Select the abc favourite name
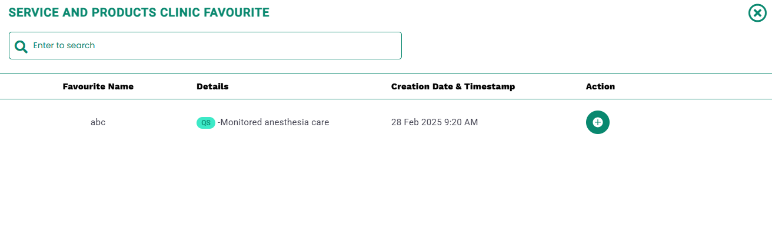 tap(98, 122)
